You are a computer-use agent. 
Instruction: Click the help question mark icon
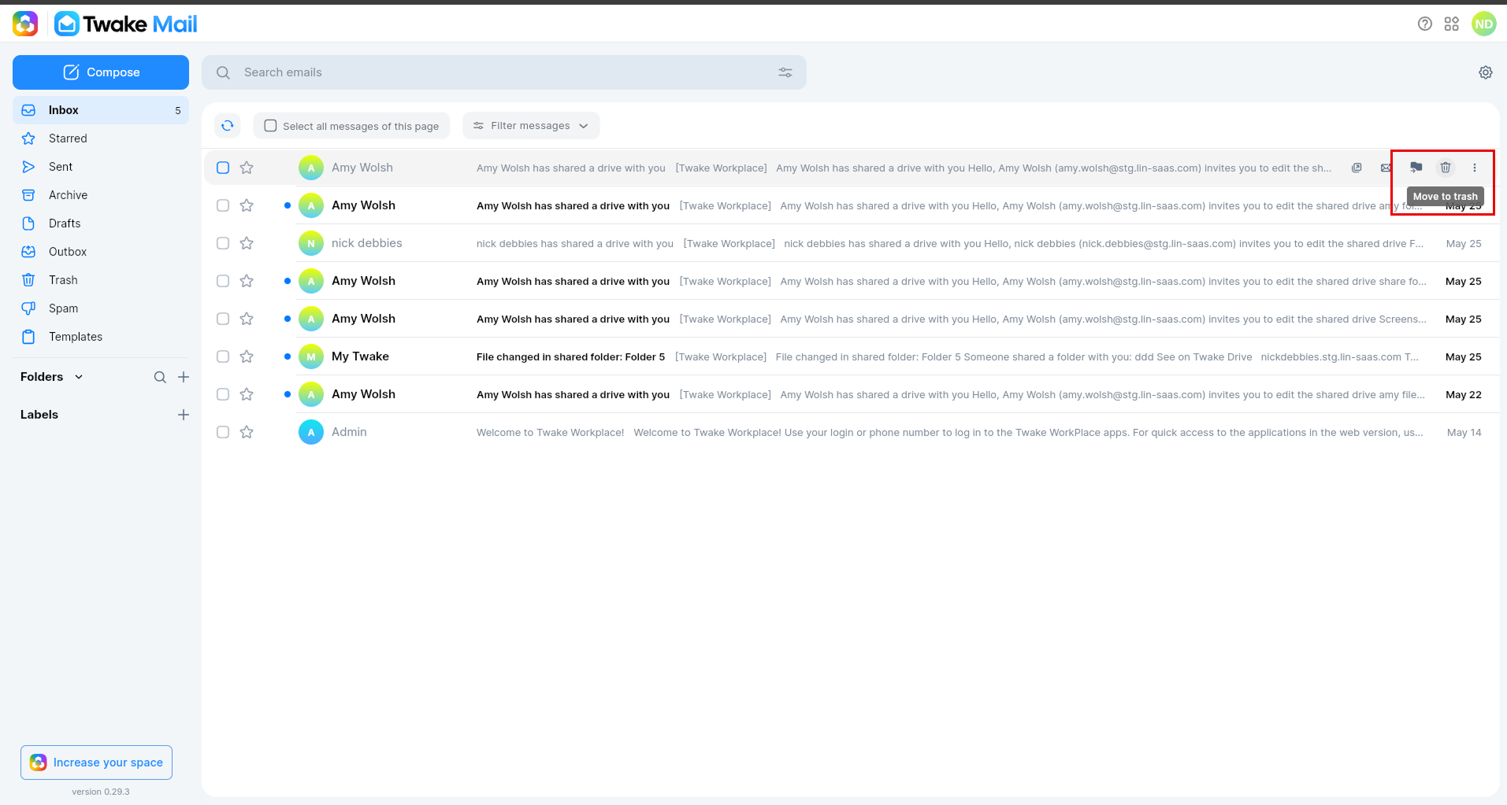[x=1425, y=24]
